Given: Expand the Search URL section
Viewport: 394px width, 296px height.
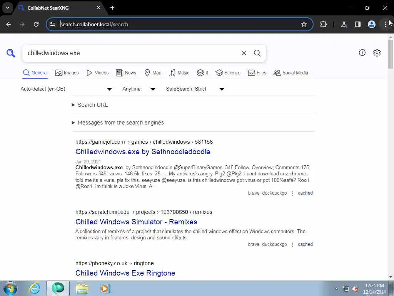Looking at the screenshot, I should [x=90, y=105].
